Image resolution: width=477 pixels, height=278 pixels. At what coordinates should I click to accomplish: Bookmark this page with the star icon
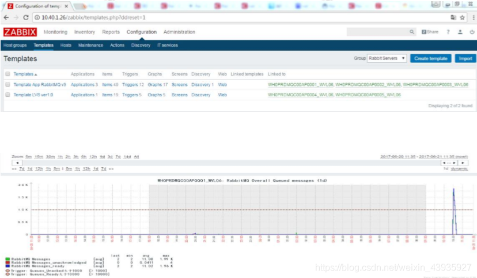click(x=461, y=17)
